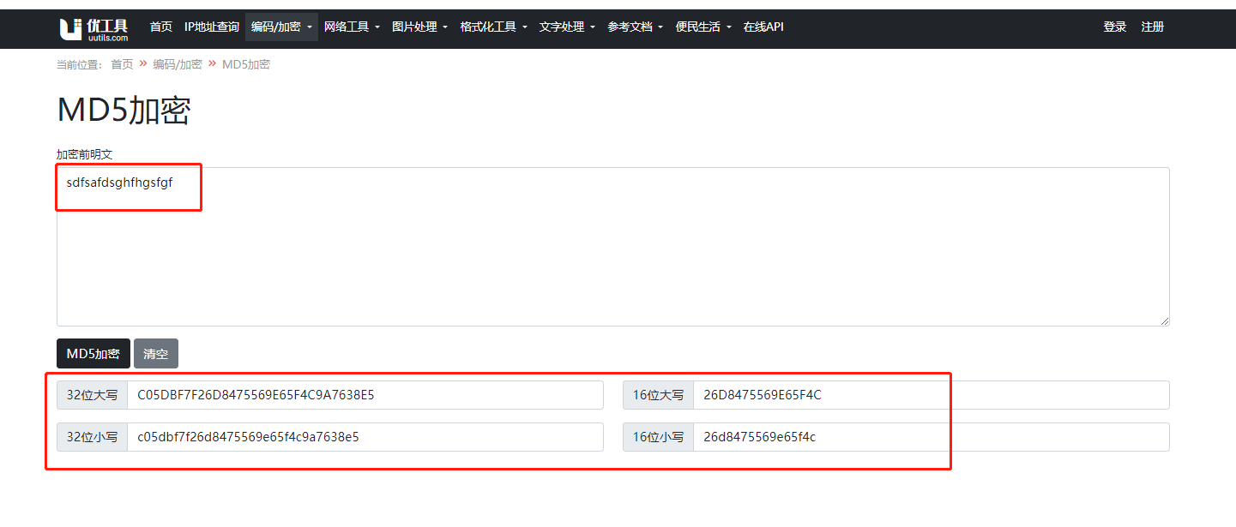Image resolution: width=1236 pixels, height=527 pixels.
Task: Click the 登录 link
Action: pyautogui.click(x=1114, y=27)
